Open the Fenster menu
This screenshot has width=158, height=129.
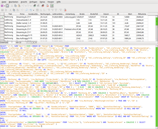51,2
